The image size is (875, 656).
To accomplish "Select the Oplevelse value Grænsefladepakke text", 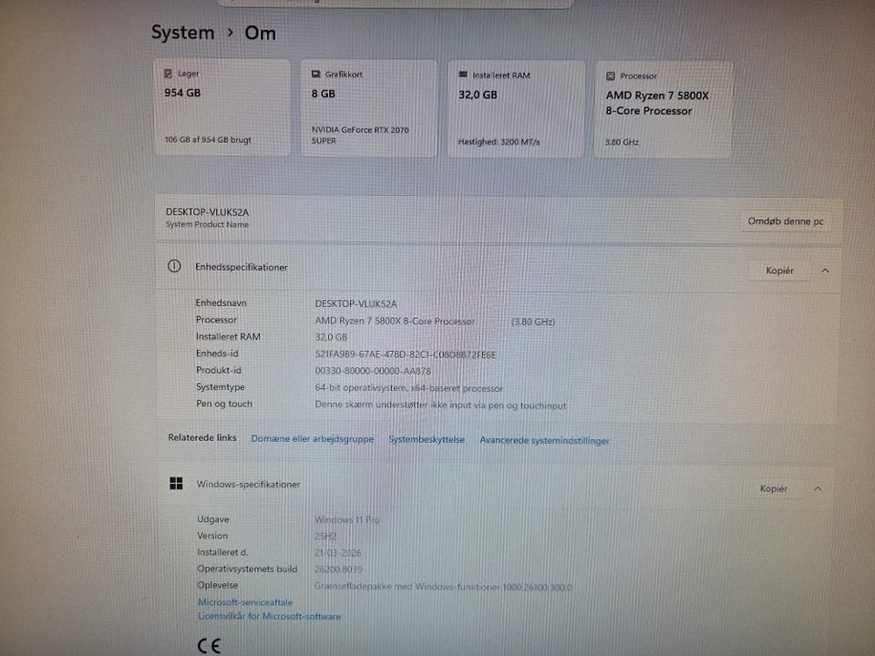I will pyautogui.click(x=443, y=587).
